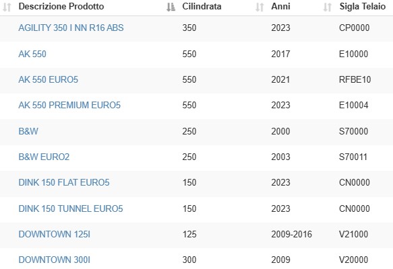Open the B&W EURO2 link

44,157
